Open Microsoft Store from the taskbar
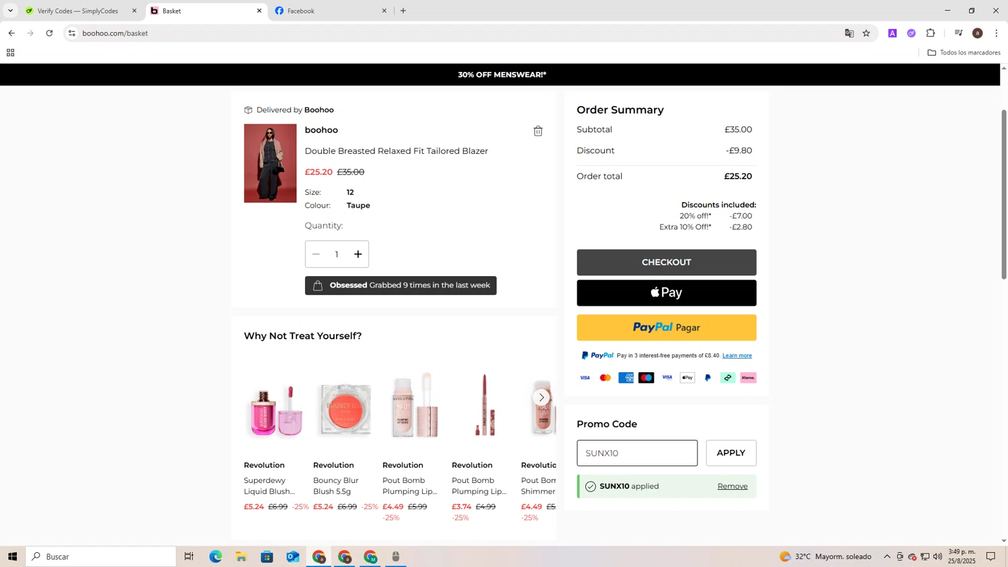This screenshot has width=1008, height=567. 267,556
